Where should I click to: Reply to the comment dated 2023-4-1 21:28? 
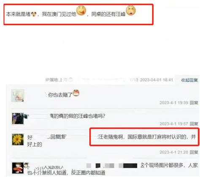click(194, 152)
